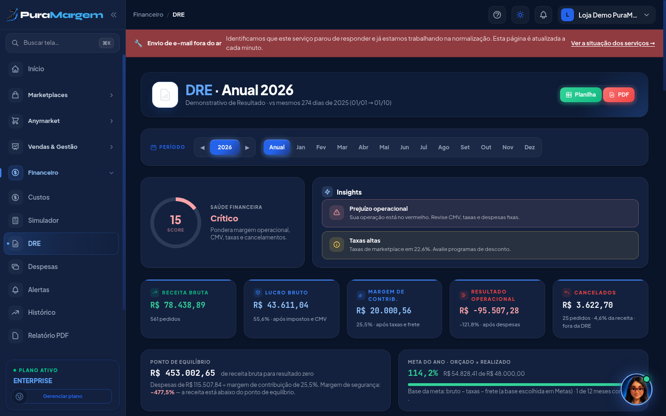The height and width of the screenshot is (416, 666).
Task: Go to previous year with the left arrow
Action: click(202, 147)
